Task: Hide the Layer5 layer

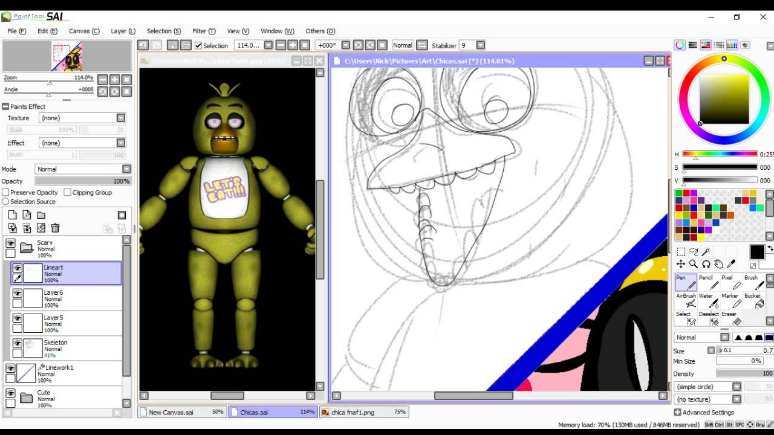Action: coord(18,318)
